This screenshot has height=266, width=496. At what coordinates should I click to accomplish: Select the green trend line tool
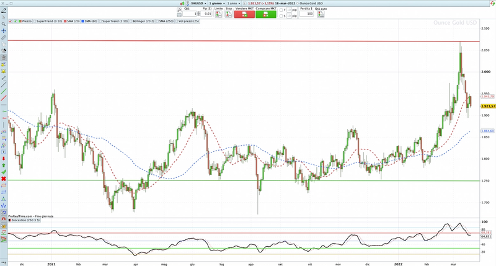click(4, 92)
